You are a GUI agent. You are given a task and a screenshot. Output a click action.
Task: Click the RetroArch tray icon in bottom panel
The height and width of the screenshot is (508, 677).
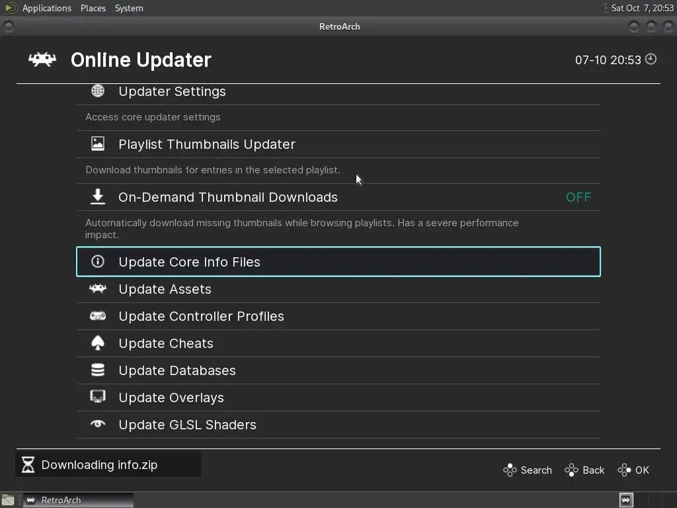click(x=626, y=500)
